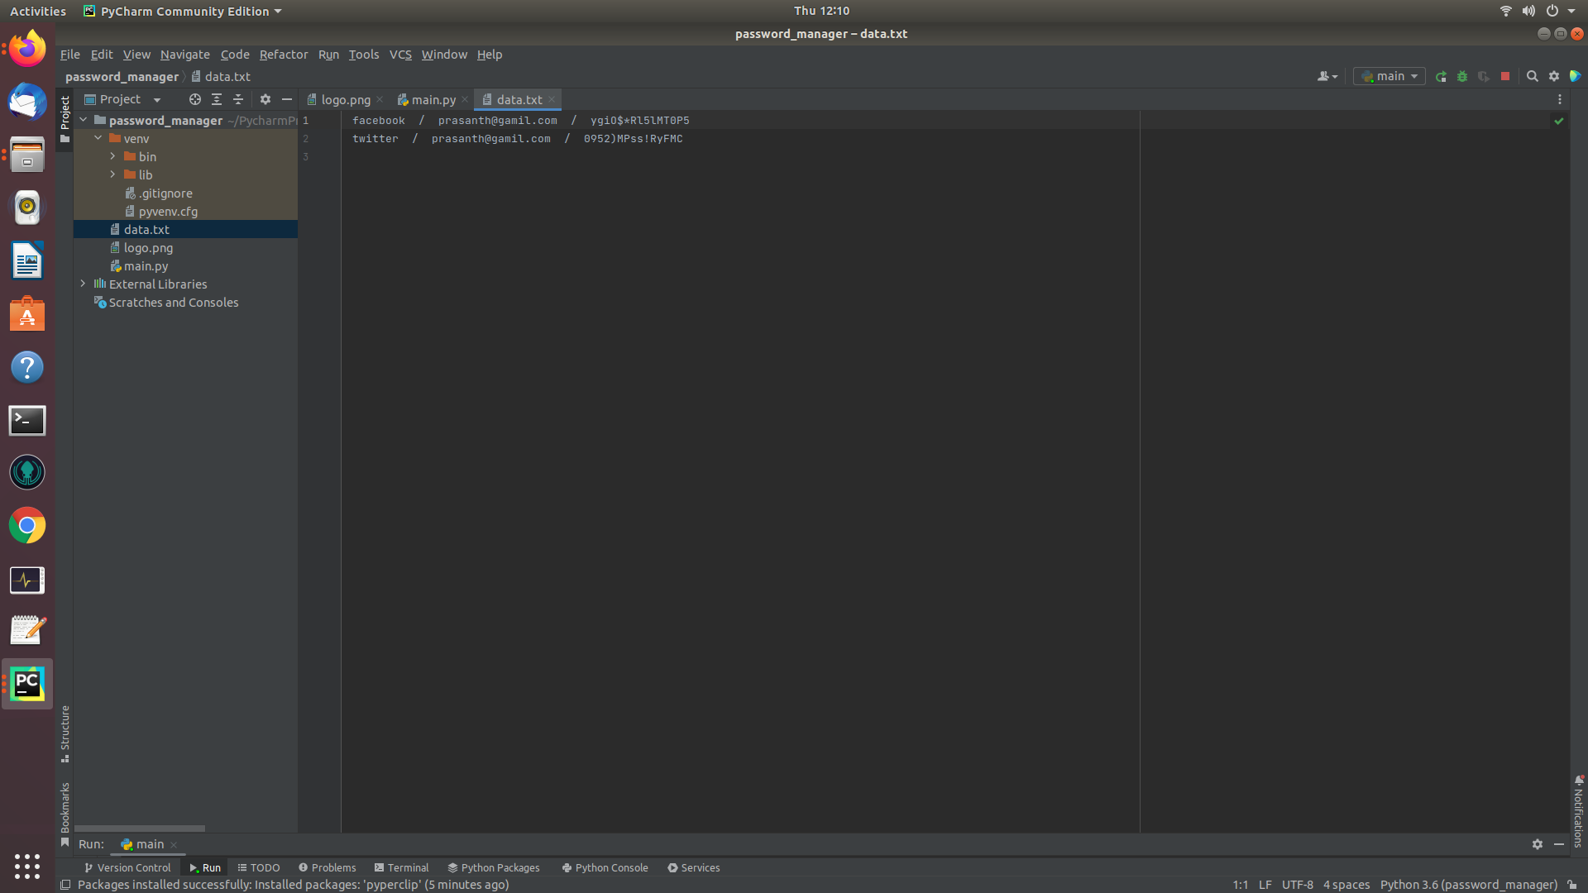Open the Python Packages tool window
This screenshot has height=893, width=1588.
click(x=493, y=867)
